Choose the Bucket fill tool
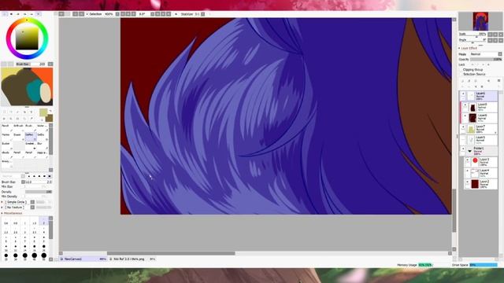504x283 pixels. tap(6, 145)
